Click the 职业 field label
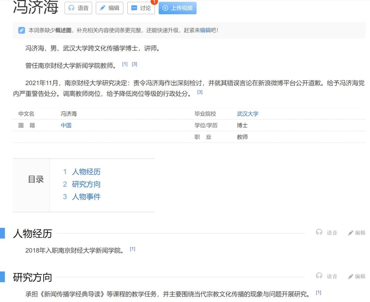 (203, 137)
